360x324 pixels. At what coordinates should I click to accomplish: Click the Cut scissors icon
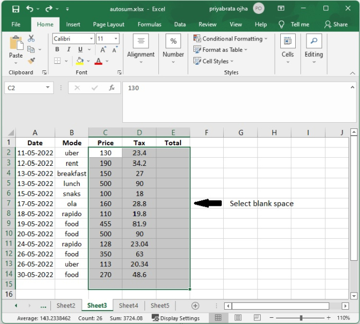pyautogui.click(x=31, y=39)
